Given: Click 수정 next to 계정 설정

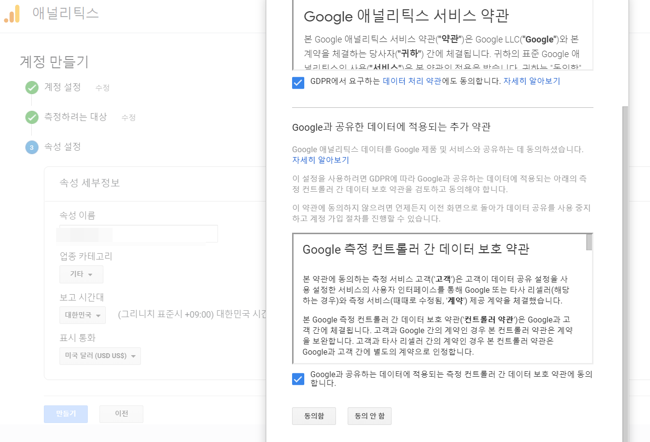Looking at the screenshot, I should 102,88.
